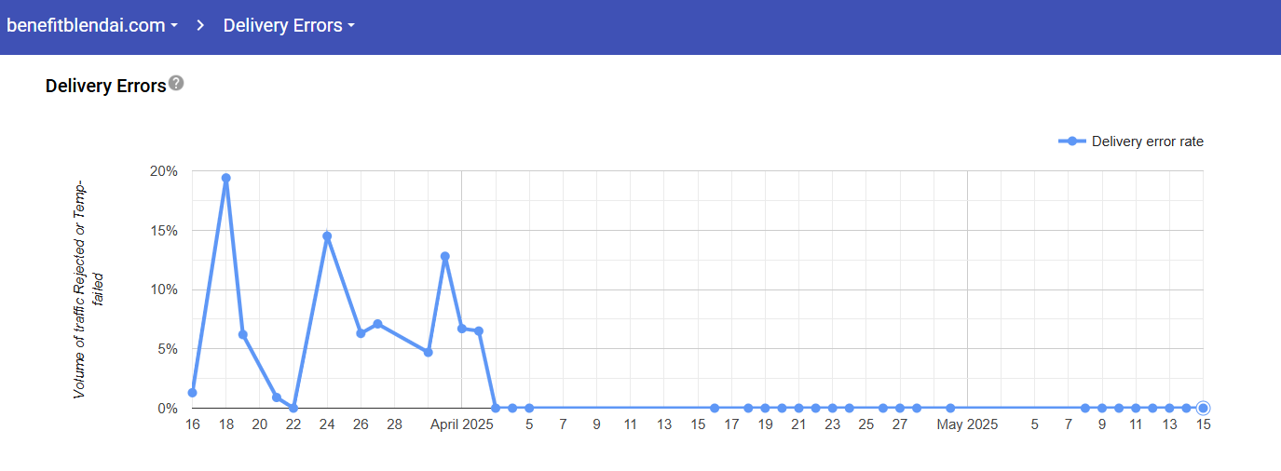Select the 12.8% spike point before April 2025
Viewport: 1281px width, 471px height.
(445, 257)
